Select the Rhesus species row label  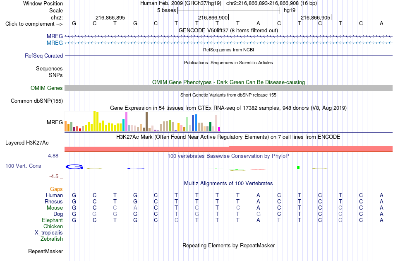(54, 201)
